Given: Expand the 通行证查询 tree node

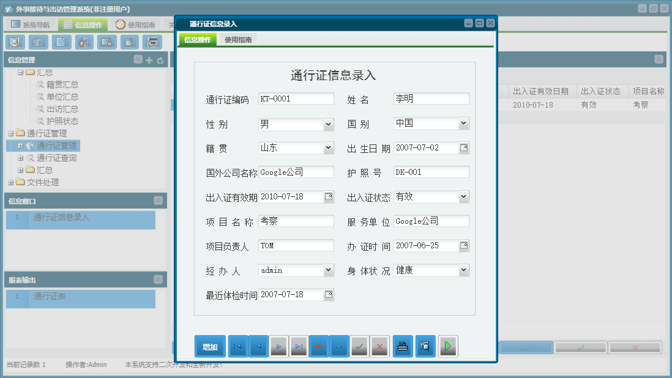Looking at the screenshot, I should point(19,158).
